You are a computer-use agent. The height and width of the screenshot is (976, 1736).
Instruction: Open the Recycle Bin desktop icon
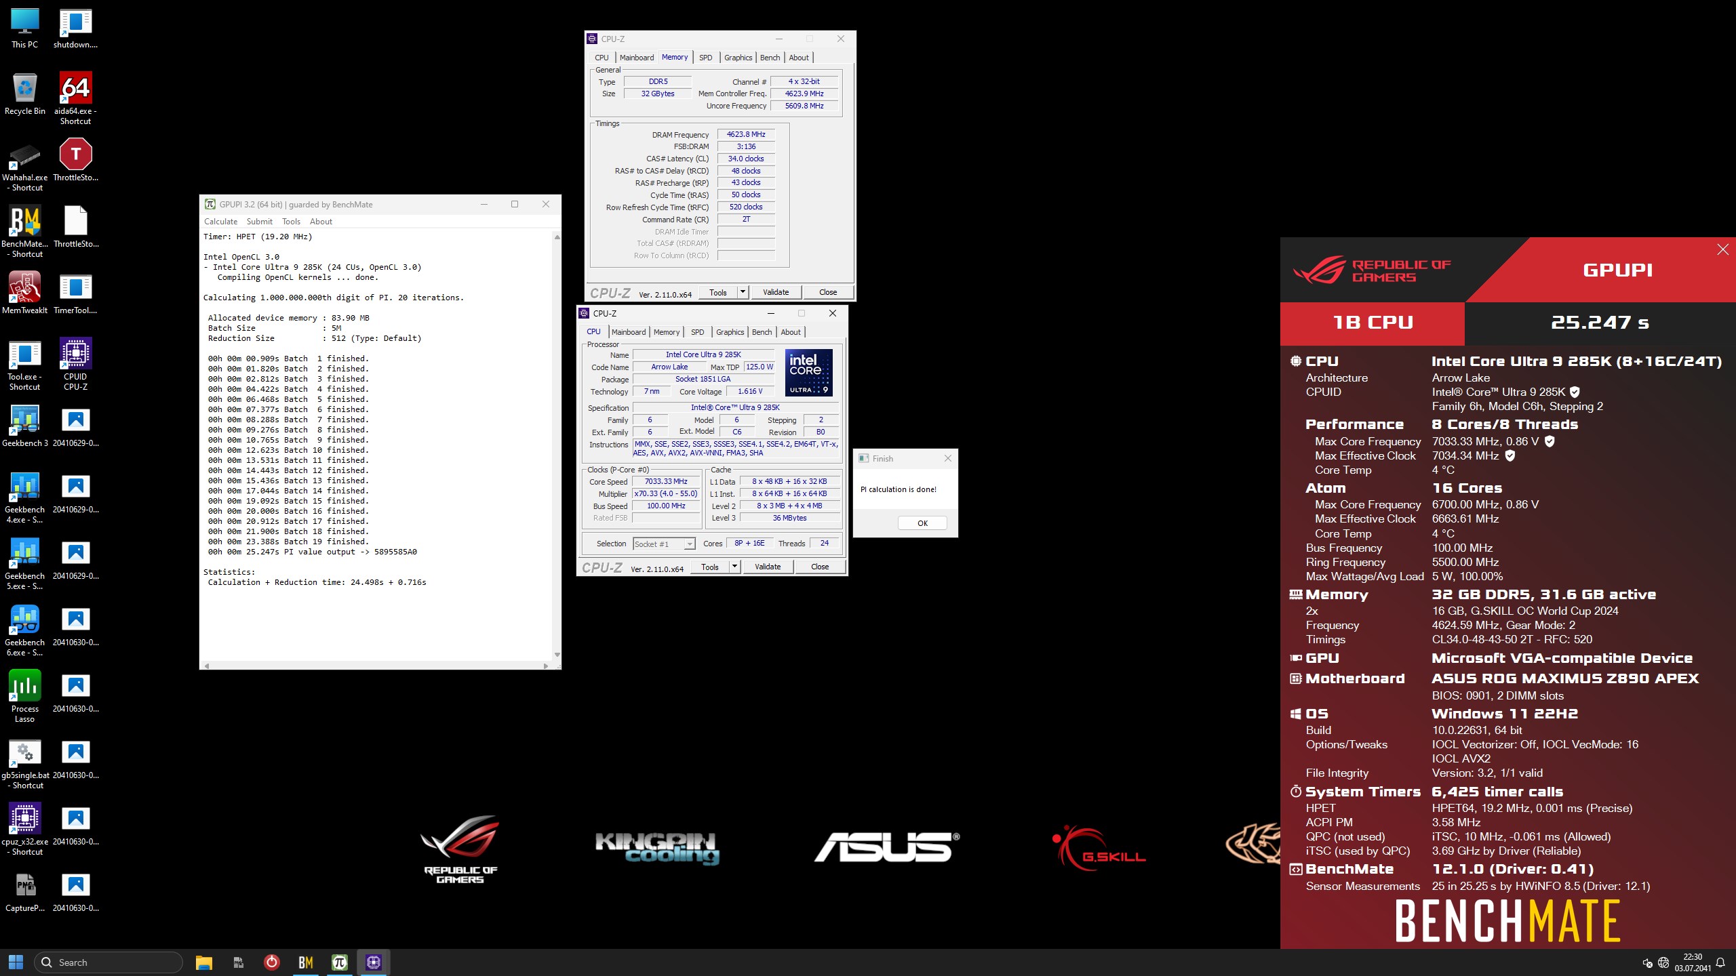(x=25, y=94)
